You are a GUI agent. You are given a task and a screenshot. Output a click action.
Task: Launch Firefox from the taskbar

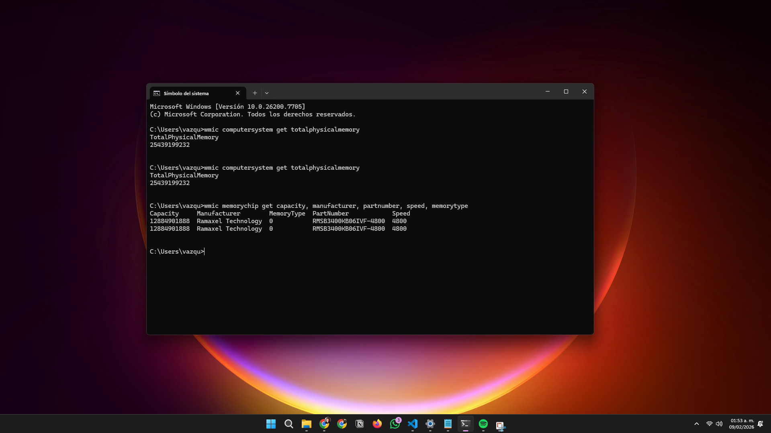(377, 424)
